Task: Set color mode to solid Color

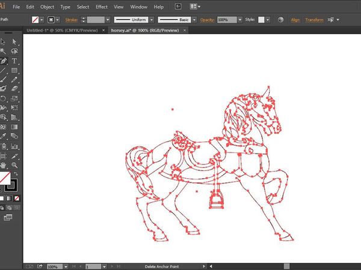Action: point(2,199)
